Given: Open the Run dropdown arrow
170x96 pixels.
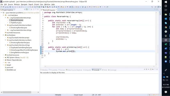Looking at the screenshot, I should pos(41,7).
